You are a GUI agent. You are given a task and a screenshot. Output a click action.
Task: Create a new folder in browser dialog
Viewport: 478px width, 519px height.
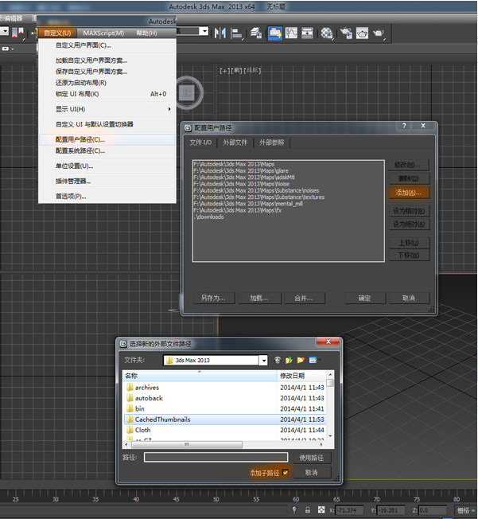point(301,360)
